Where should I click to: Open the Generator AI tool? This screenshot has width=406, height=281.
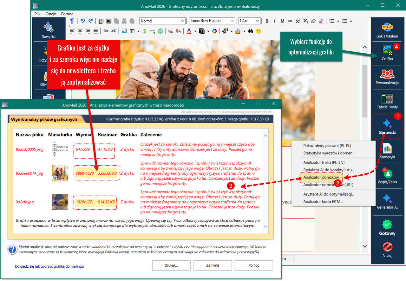click(387, 201)
